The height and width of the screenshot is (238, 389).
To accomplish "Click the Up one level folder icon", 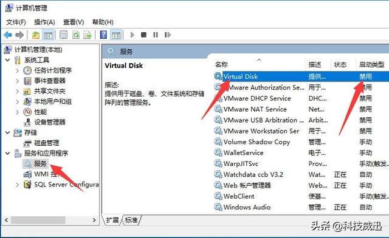I will [x=36, y=35].
